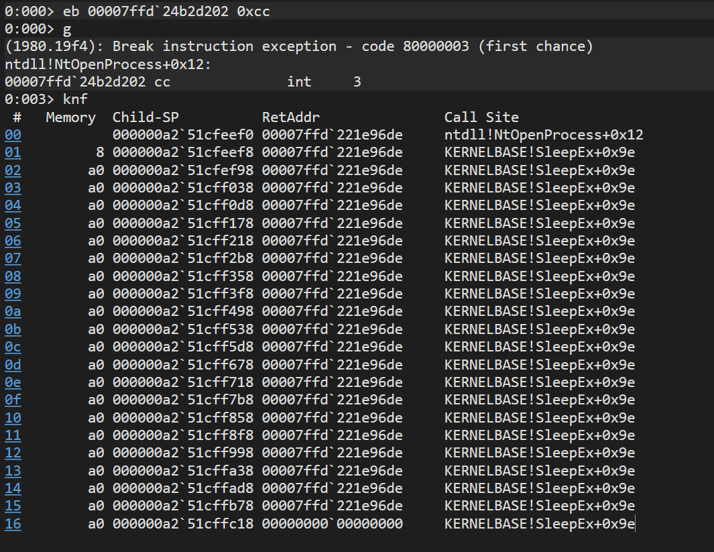Click frame 15 link
The height and width of the screenshot is (552, 714).
point(13,506)
